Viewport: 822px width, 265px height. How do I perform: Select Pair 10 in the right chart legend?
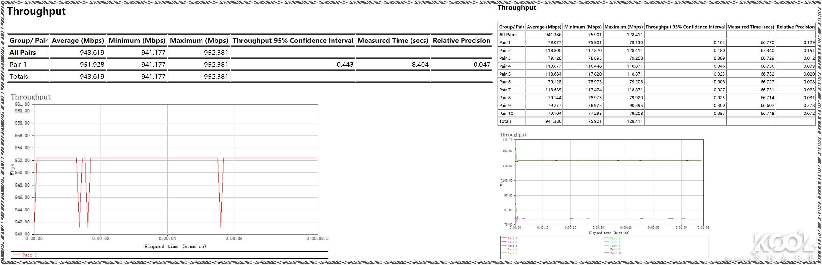(x=616, y=253)
